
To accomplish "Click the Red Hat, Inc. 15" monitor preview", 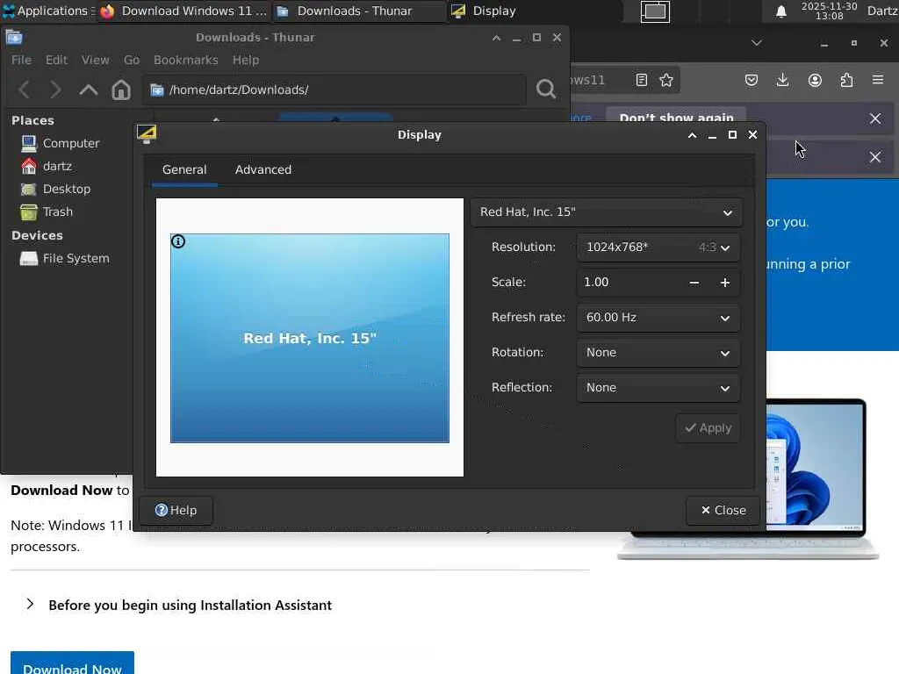I will (310, 338).
